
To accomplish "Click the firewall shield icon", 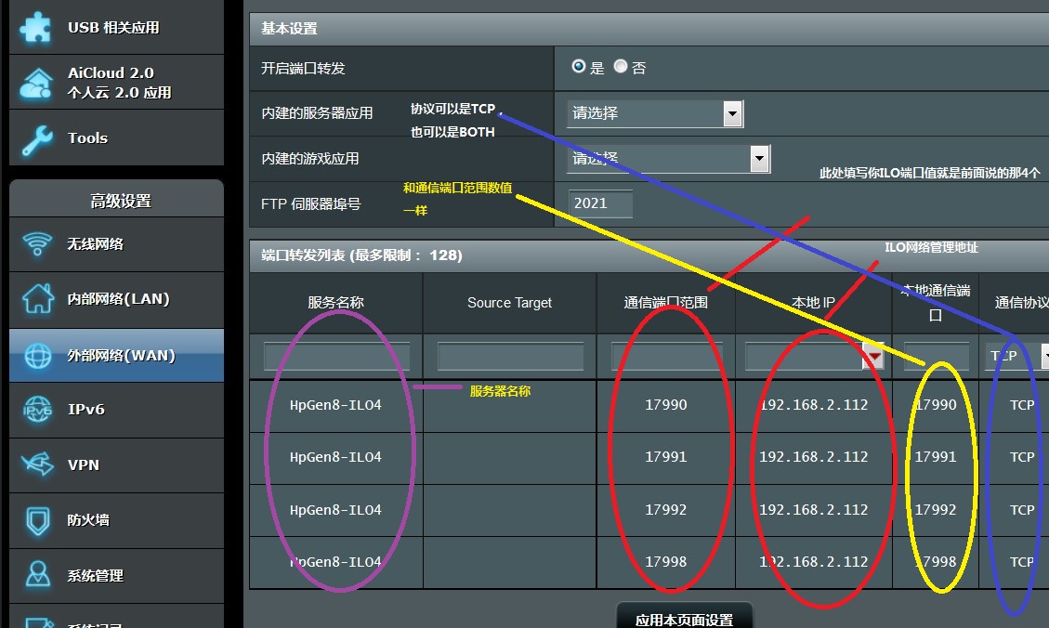I will click(x=37, y=520).
